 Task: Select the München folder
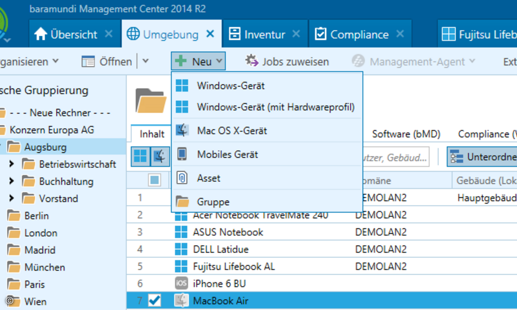coord(45,267)
